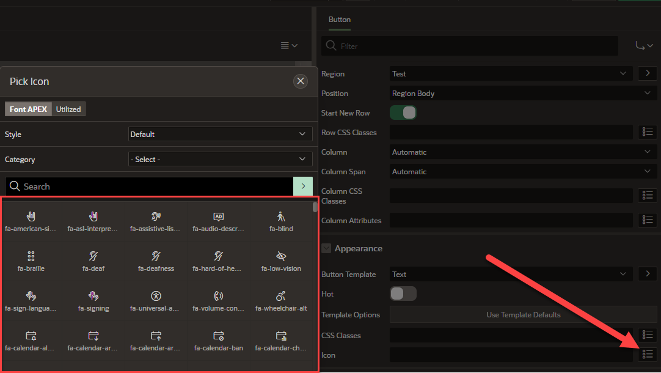Screen dimensions: 661x373
Task: Open Column CSS Classes list picker
Action: (648, 195)
